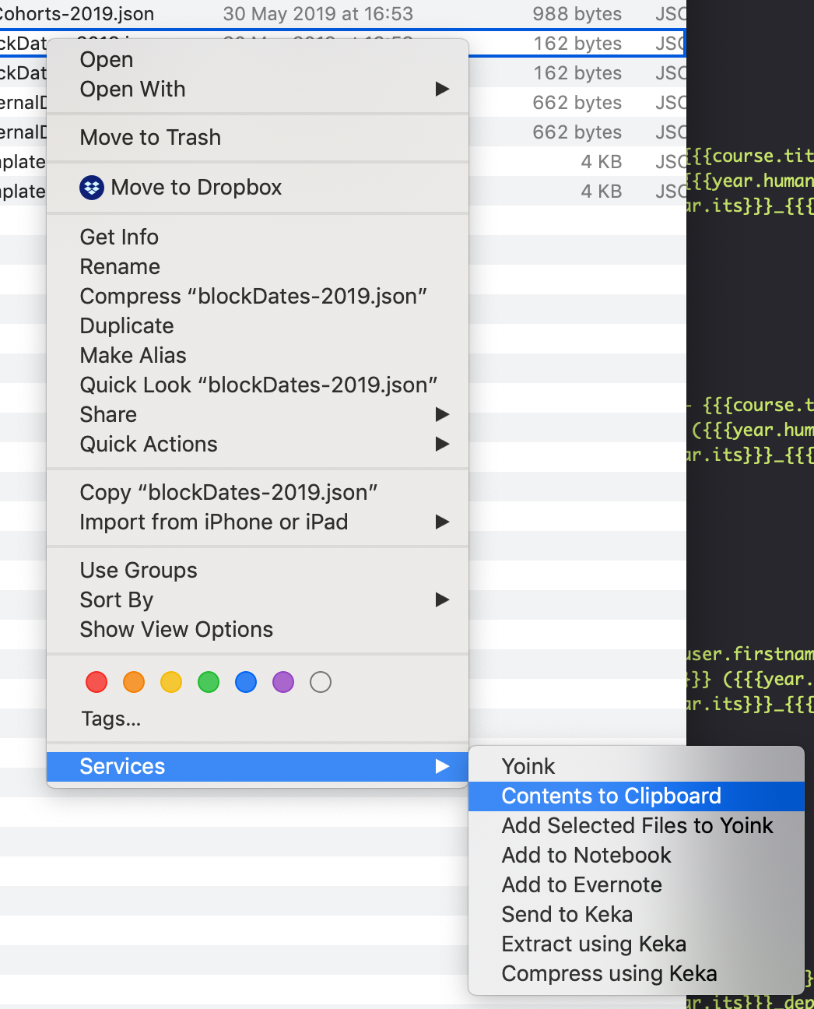Open the Tags... dialog

pyautogui.click(x=111, y=719)
